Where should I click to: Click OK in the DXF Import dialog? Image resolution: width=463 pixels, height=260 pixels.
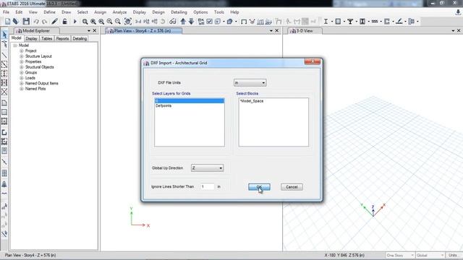(259, 187)
